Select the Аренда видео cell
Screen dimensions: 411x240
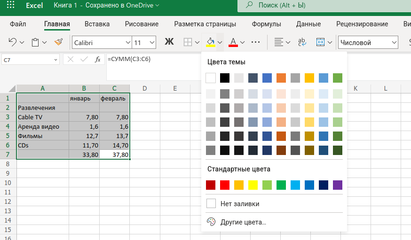(43, 126)
